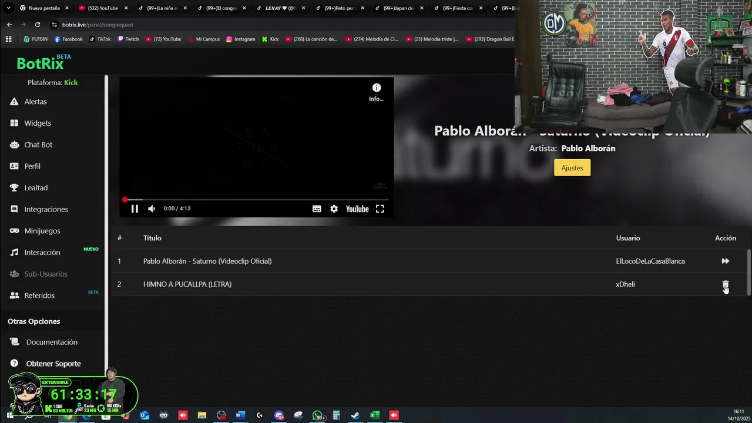The height and width of the screenshot is (423, 752).
Task: Open Microsoft Word from the taskbar
Action: pos(240,415)
